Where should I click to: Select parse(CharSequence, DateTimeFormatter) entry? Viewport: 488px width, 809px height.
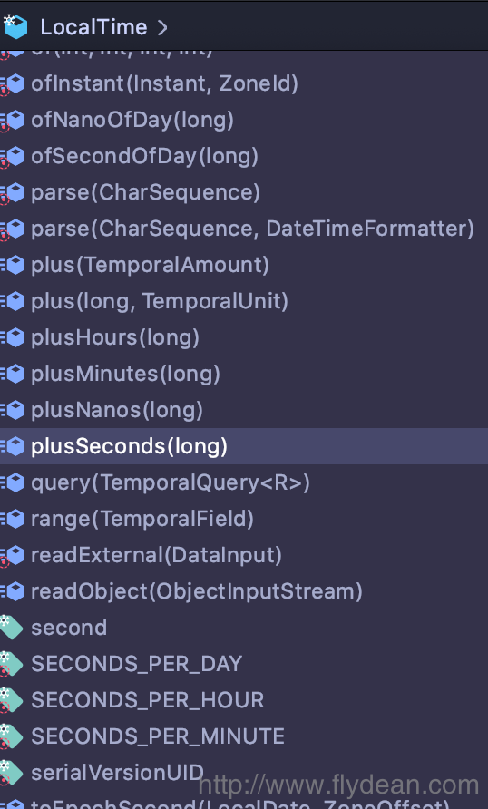point(244,229)
